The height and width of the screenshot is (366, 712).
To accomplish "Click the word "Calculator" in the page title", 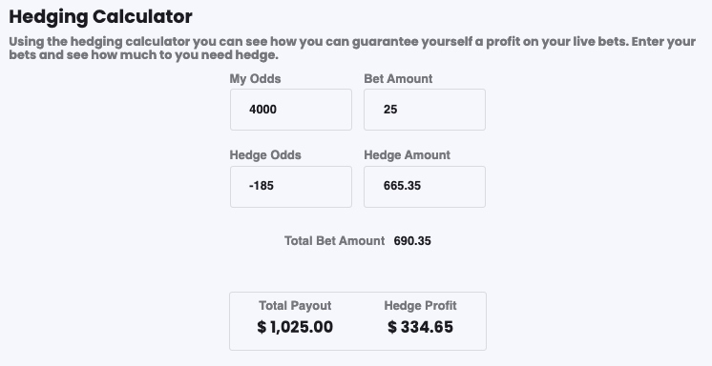I will (x=142, y=17).
